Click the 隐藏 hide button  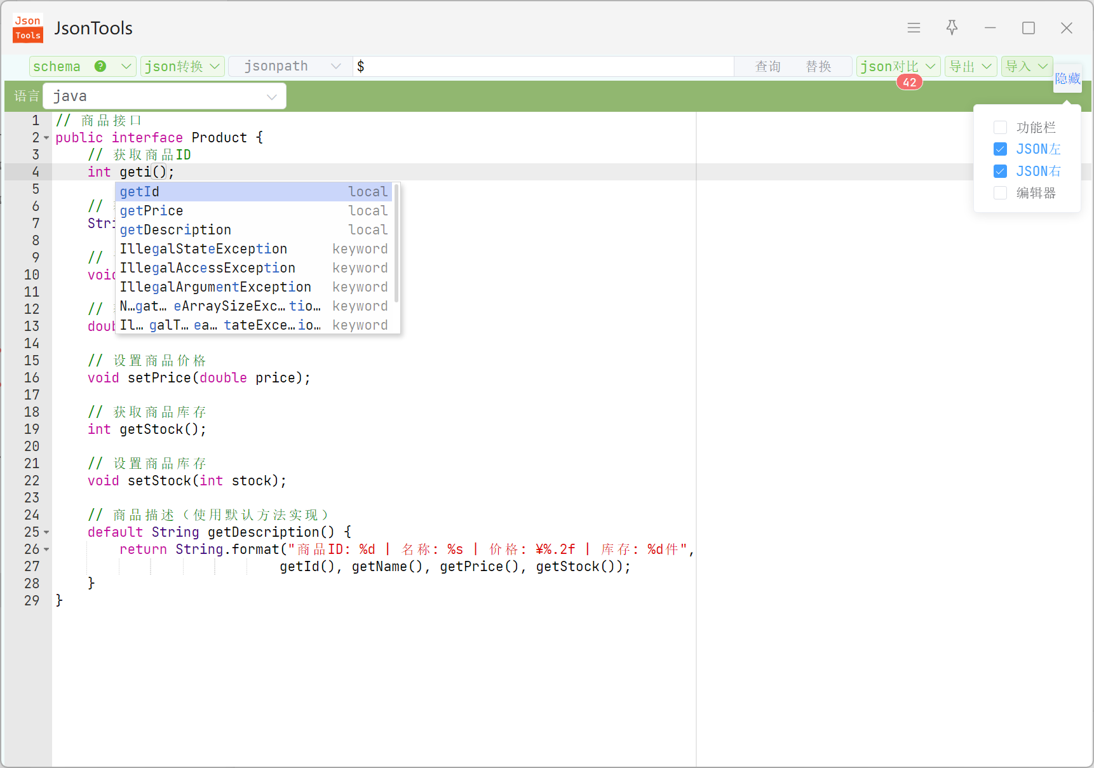click(x=1067, y=79)
